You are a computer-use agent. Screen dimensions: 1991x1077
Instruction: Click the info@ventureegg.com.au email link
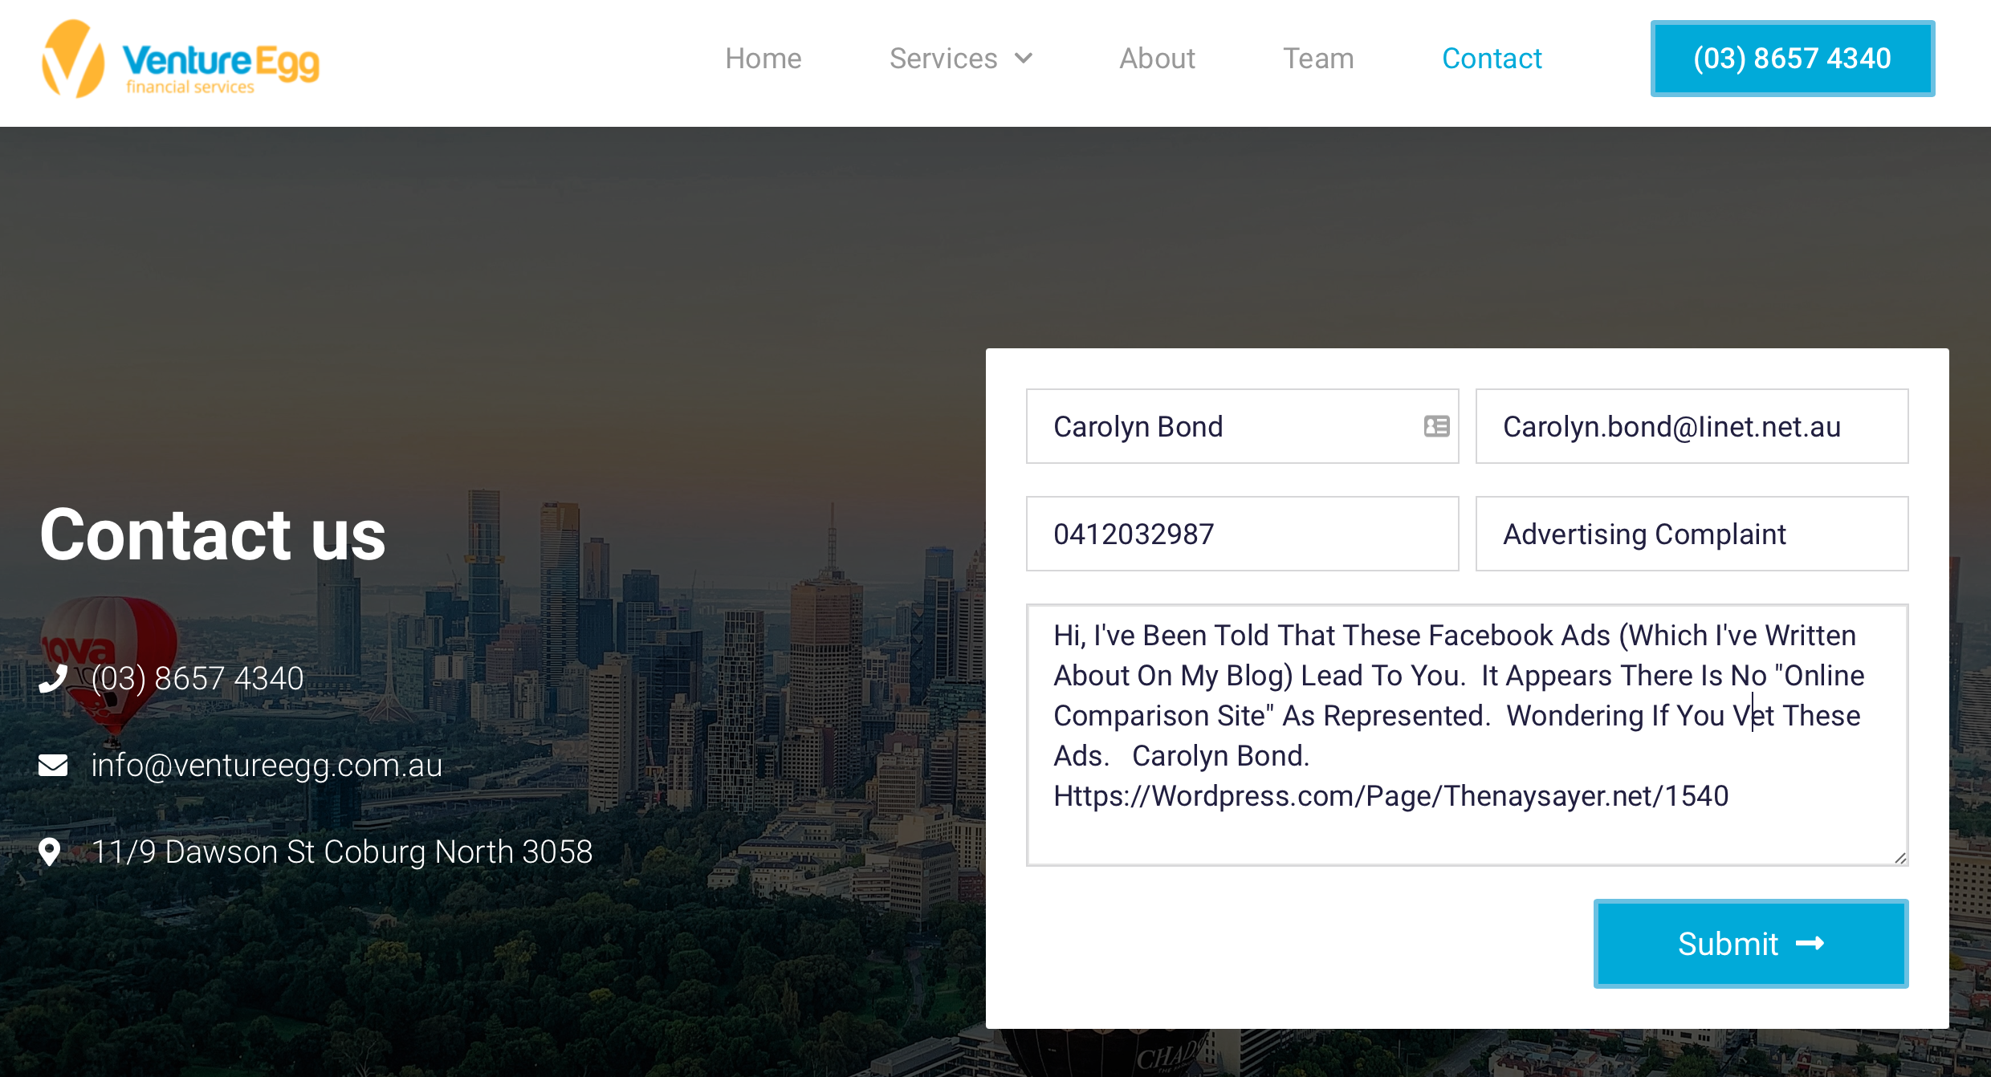[x=267, y=766]
